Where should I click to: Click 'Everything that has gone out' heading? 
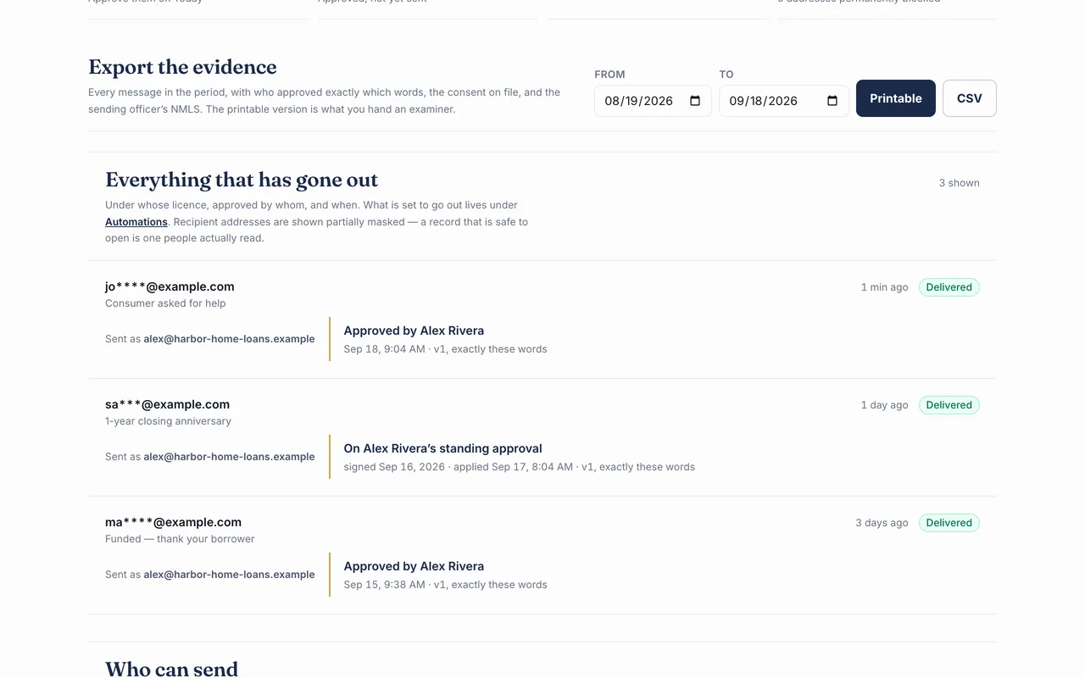(242, 180)
